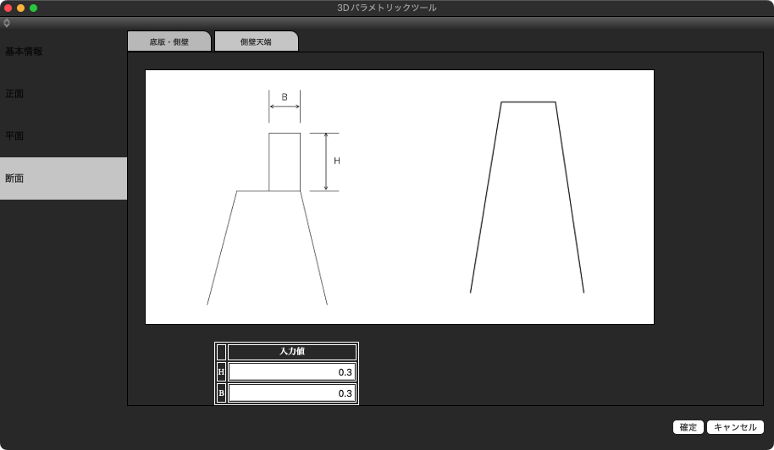
Task: Open the 基本情報 sidebar section
Action: [24, 52]
